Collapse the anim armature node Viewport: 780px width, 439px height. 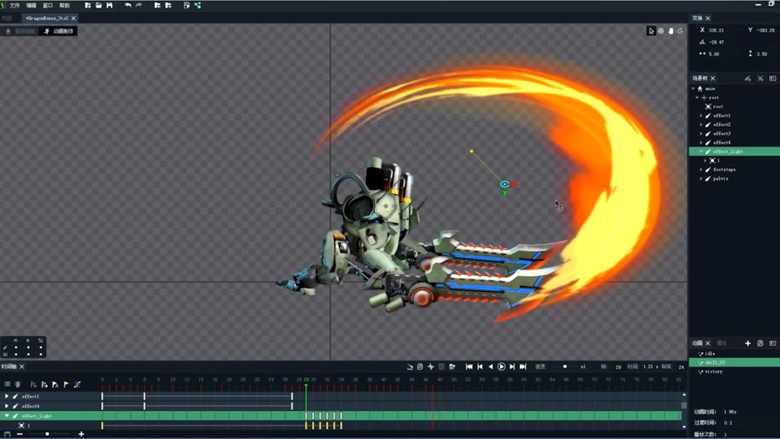click(693, 88)
